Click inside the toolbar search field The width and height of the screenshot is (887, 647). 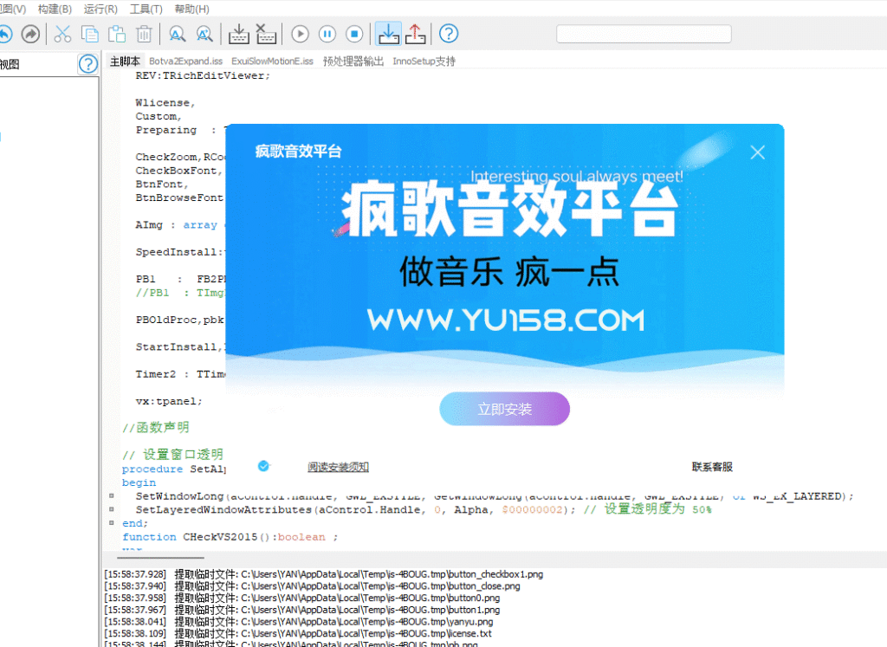click(644, 34)
